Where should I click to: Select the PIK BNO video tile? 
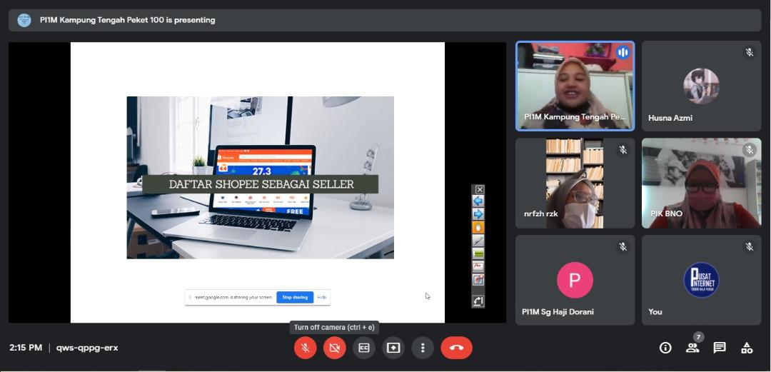pos(701,183)
